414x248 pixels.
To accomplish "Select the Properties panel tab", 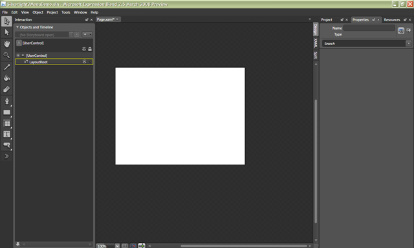I will [x=360, y=20].
